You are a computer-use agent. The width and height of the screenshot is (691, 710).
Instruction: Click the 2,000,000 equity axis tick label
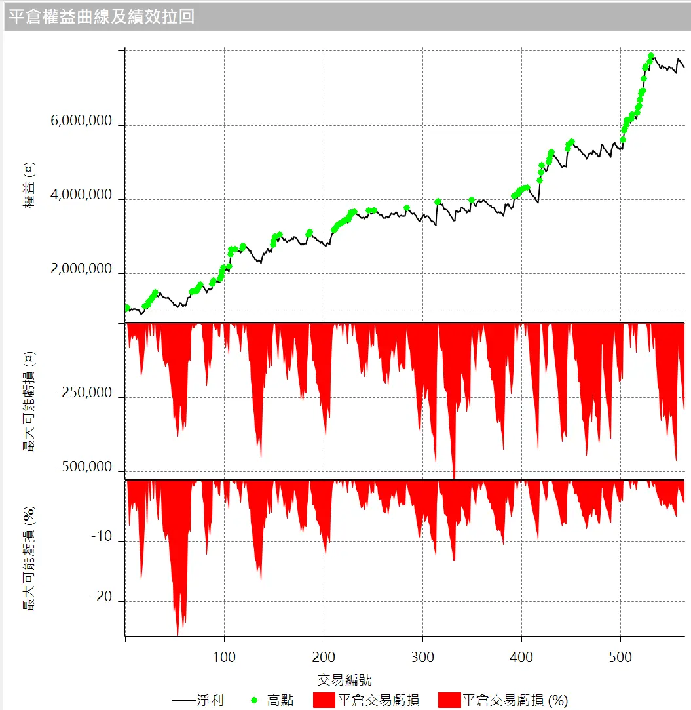[81, 269]
